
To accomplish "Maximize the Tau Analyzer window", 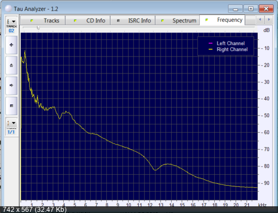I will 251,8.
